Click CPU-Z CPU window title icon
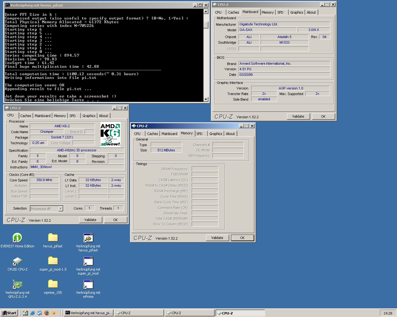This screenshot has height=317, width=397. point(7,108)
